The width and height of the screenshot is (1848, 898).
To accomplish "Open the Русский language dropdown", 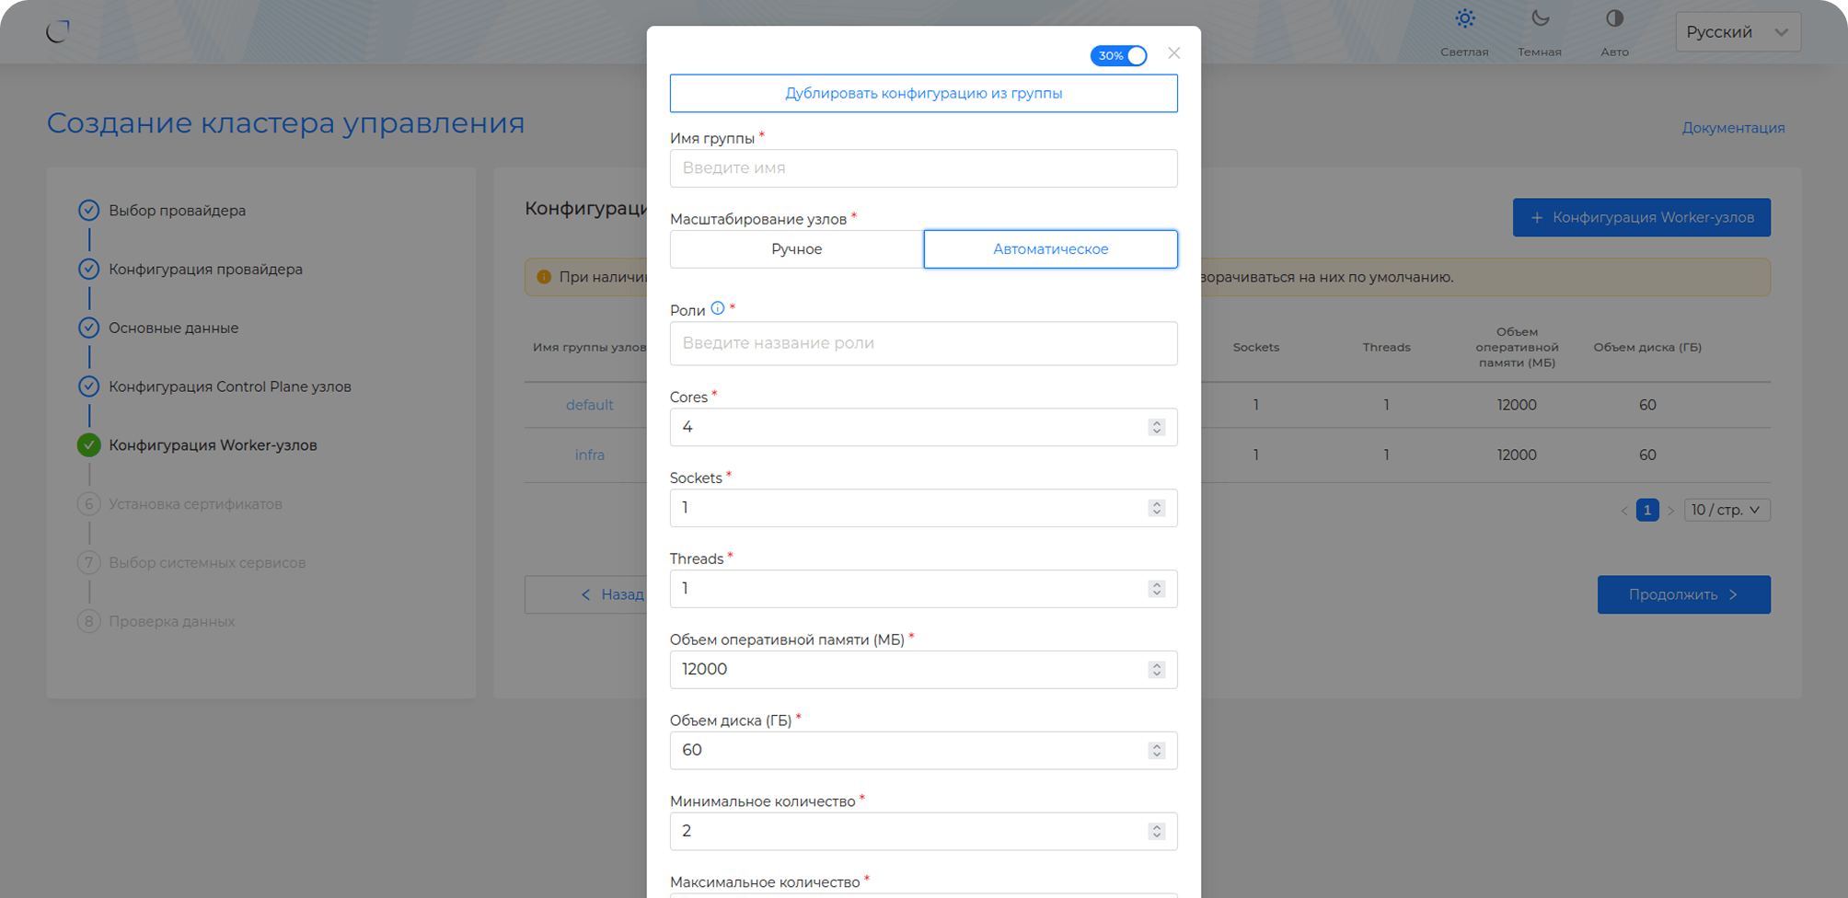I will point(1737,32).
